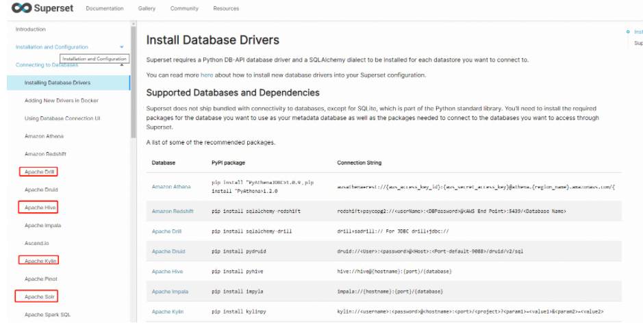Click 'pip install pyhive' cell
The image size is (643, 332).
(x=238, y=271)
